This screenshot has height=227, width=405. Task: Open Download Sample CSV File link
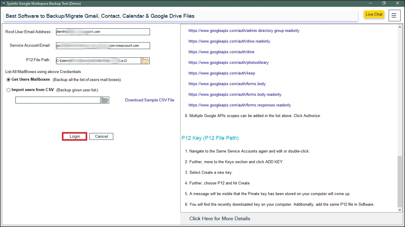(x=149, y=100)
